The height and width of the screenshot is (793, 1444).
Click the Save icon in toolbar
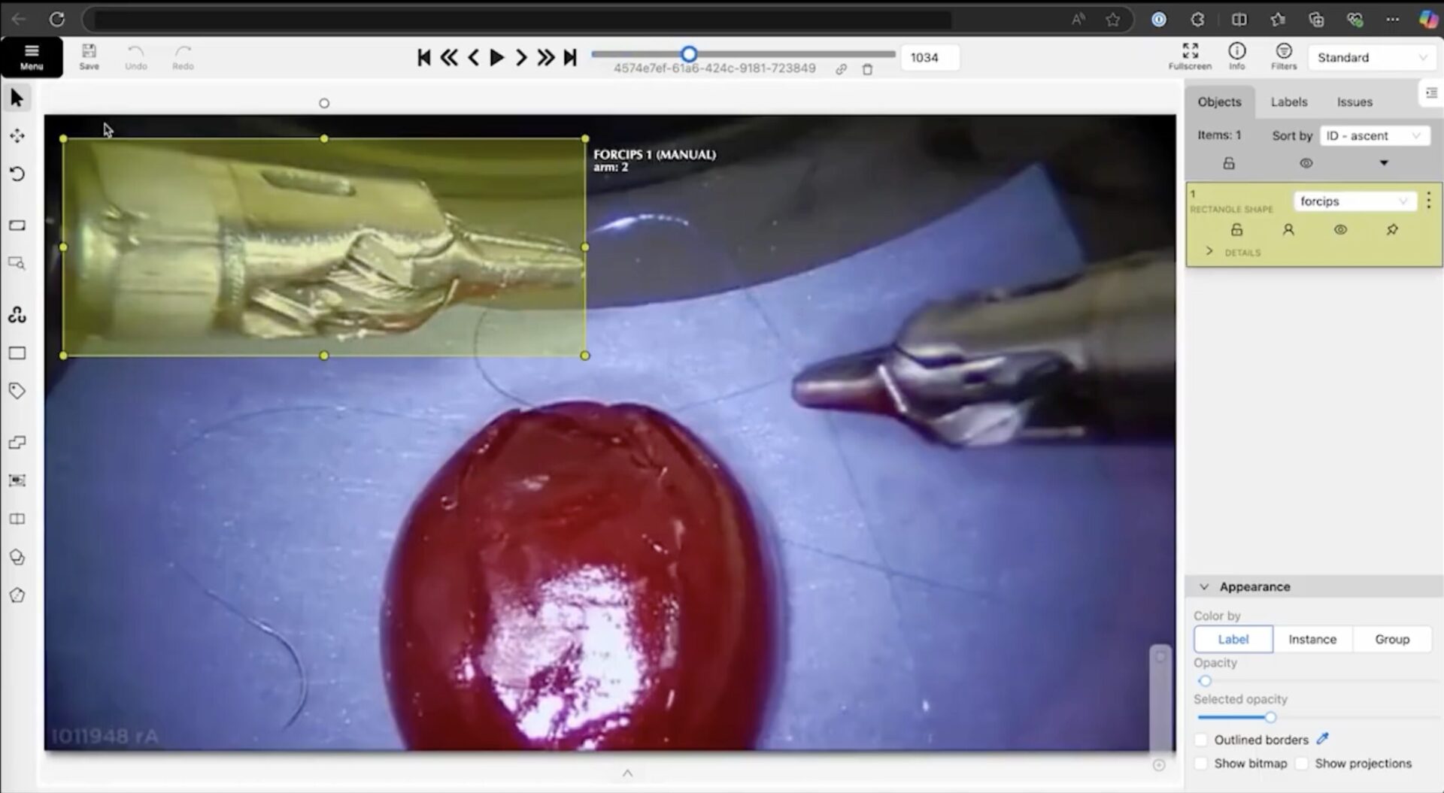tap(89, 56)
